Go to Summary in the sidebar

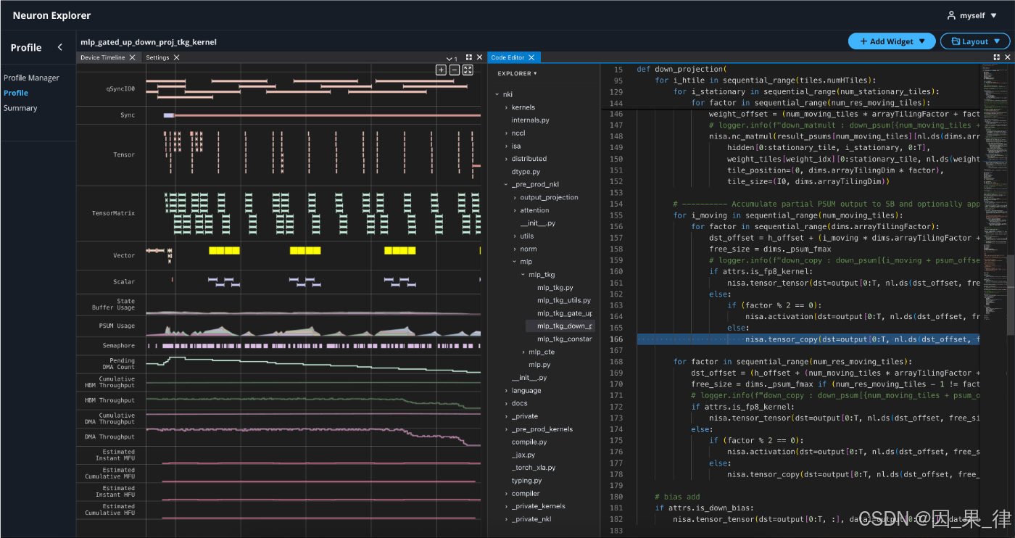[x=20, y=108]
